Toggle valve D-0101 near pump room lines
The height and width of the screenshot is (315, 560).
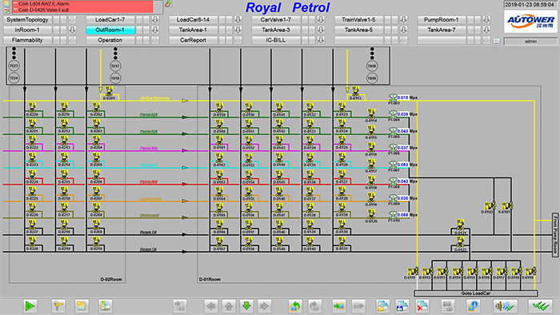point(507,205)
